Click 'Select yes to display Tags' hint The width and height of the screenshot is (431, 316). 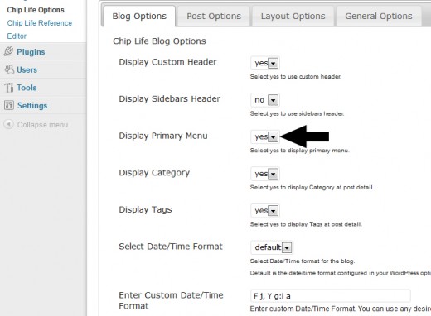(x=306, y=224)
